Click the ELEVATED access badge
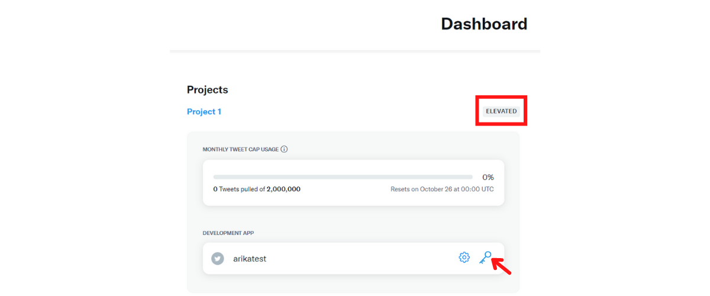 tap(501, 111)
